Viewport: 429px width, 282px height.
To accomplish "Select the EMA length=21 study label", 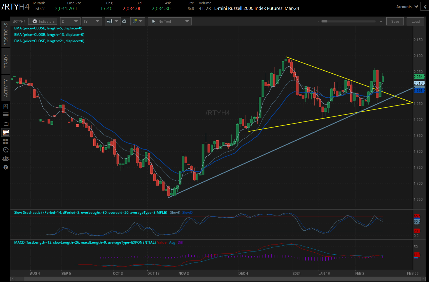I will point(49,41).
